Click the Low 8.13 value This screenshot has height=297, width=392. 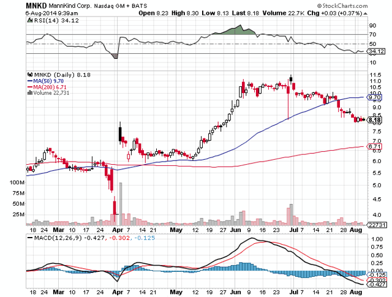pos(215,13)
